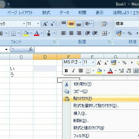Viewport: 139px width, 139px height.
Task: Toggle Bold in mini toolbar
Action: [x=66, y=71]
